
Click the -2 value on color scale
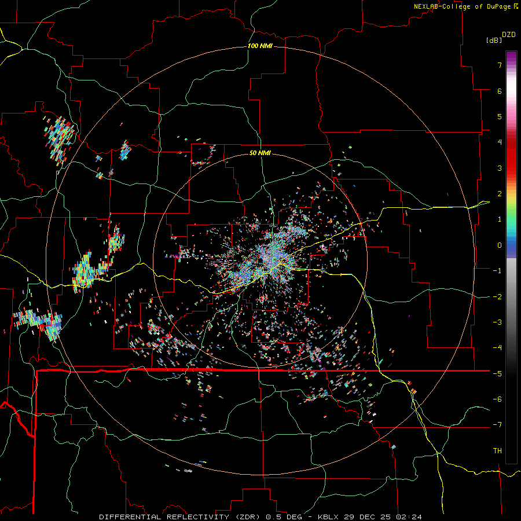click(497, 297)
